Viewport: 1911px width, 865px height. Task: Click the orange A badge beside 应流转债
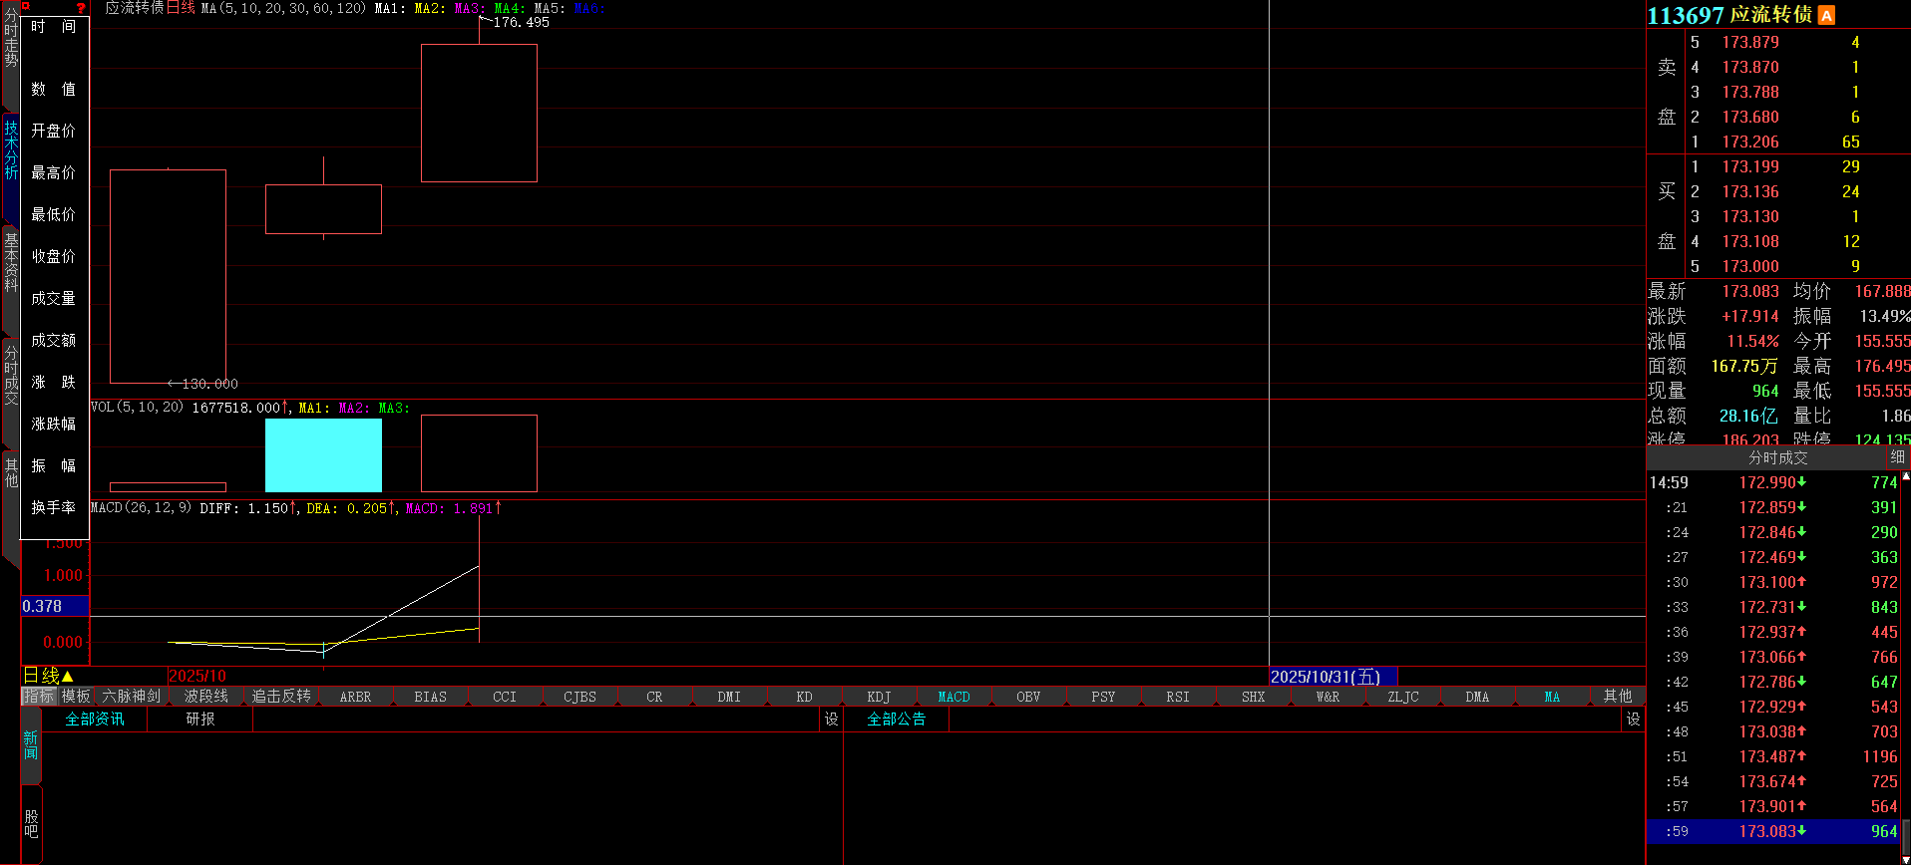(x=1826, y=15)
